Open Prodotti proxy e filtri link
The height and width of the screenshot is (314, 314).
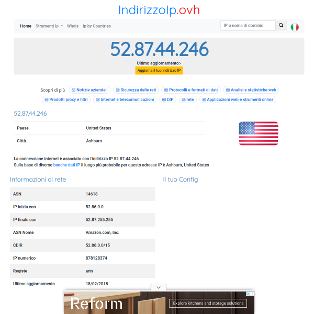coord(66,99)
